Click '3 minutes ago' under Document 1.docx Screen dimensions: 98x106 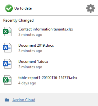point(30,67)
